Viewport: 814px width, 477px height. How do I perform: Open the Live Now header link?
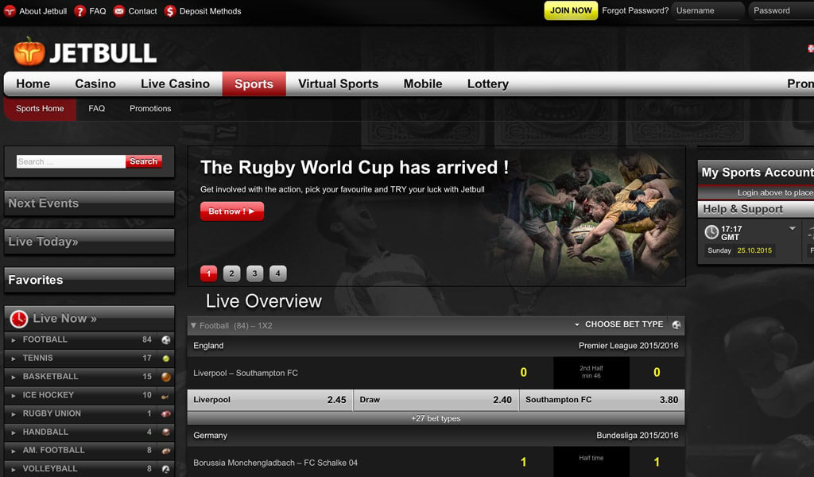click(x=65, y=318)
